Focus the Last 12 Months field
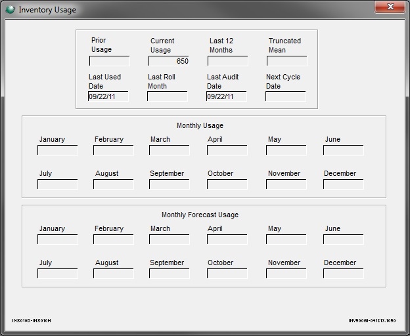Viewport: 410px width, 336px height. pyautogui.click(x=228, y=61)
